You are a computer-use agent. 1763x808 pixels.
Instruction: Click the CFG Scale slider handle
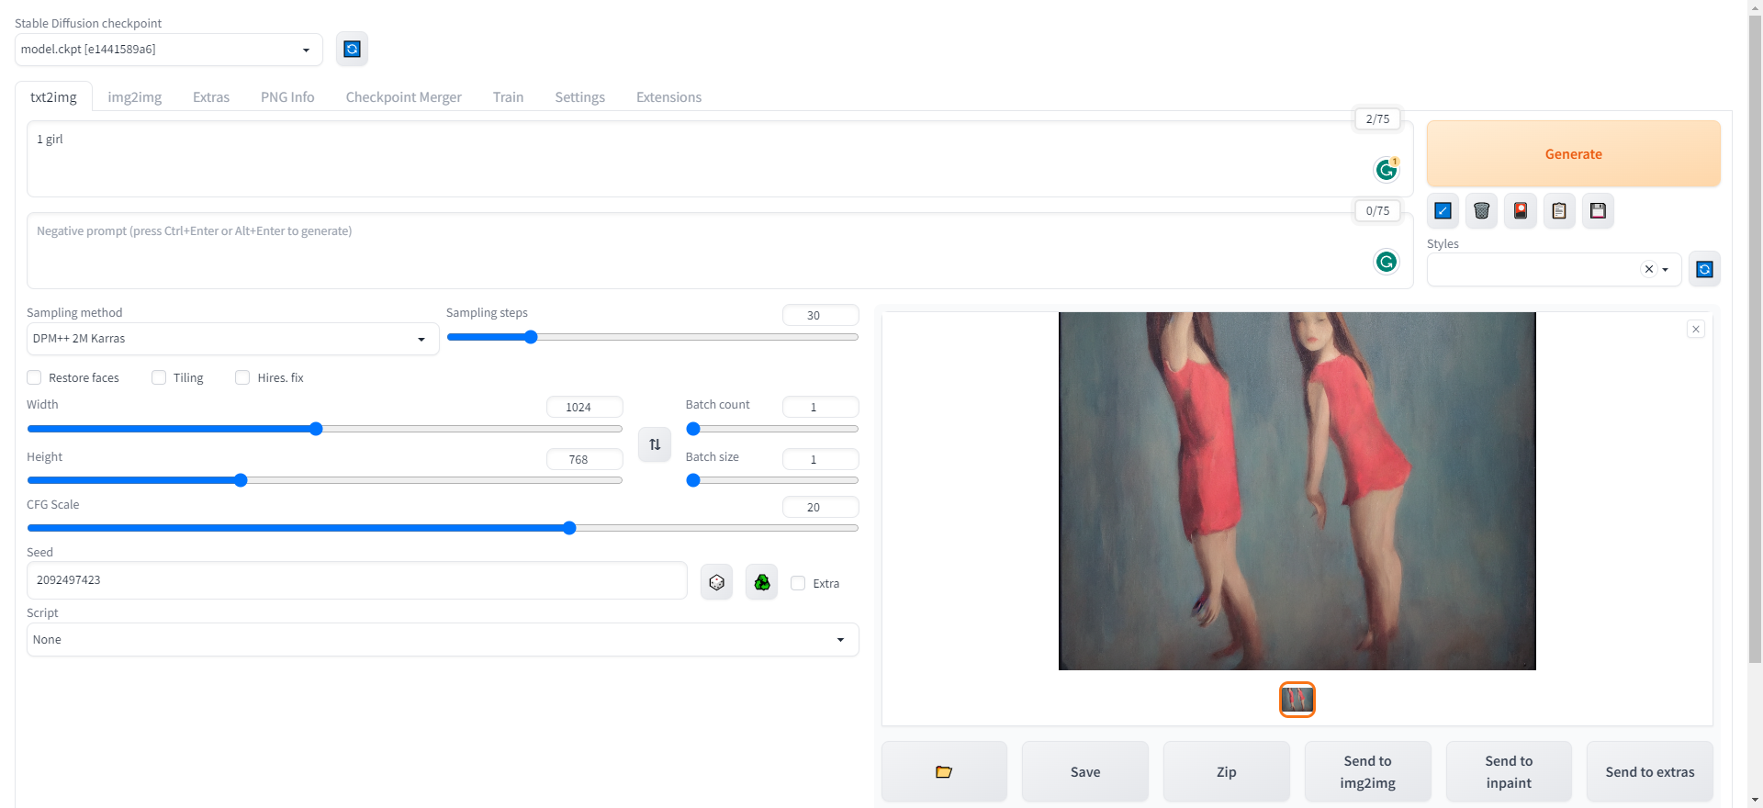click(569, 528)
